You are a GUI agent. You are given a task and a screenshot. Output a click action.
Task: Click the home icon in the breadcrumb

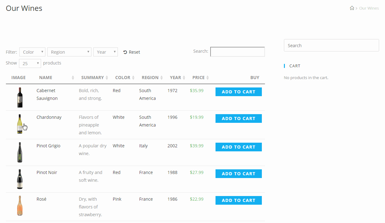[x=352, y=8]
